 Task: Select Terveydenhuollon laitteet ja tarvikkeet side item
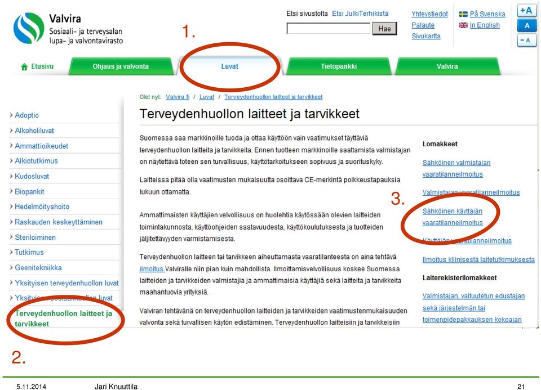tap(64, 319)
